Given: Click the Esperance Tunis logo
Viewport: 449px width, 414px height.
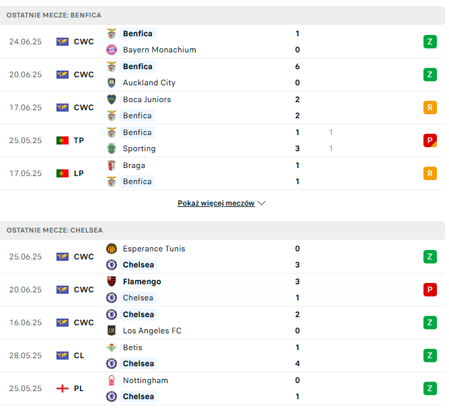Looking at the screenshot, I should [x=112, y=249].
